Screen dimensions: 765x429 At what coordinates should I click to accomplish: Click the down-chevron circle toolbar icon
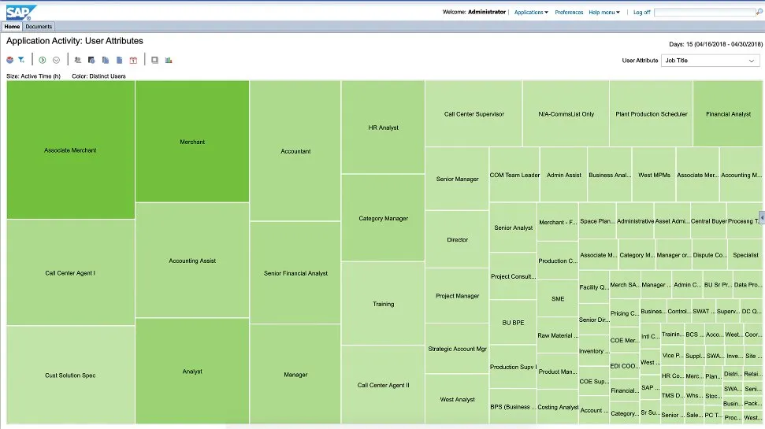56,60
